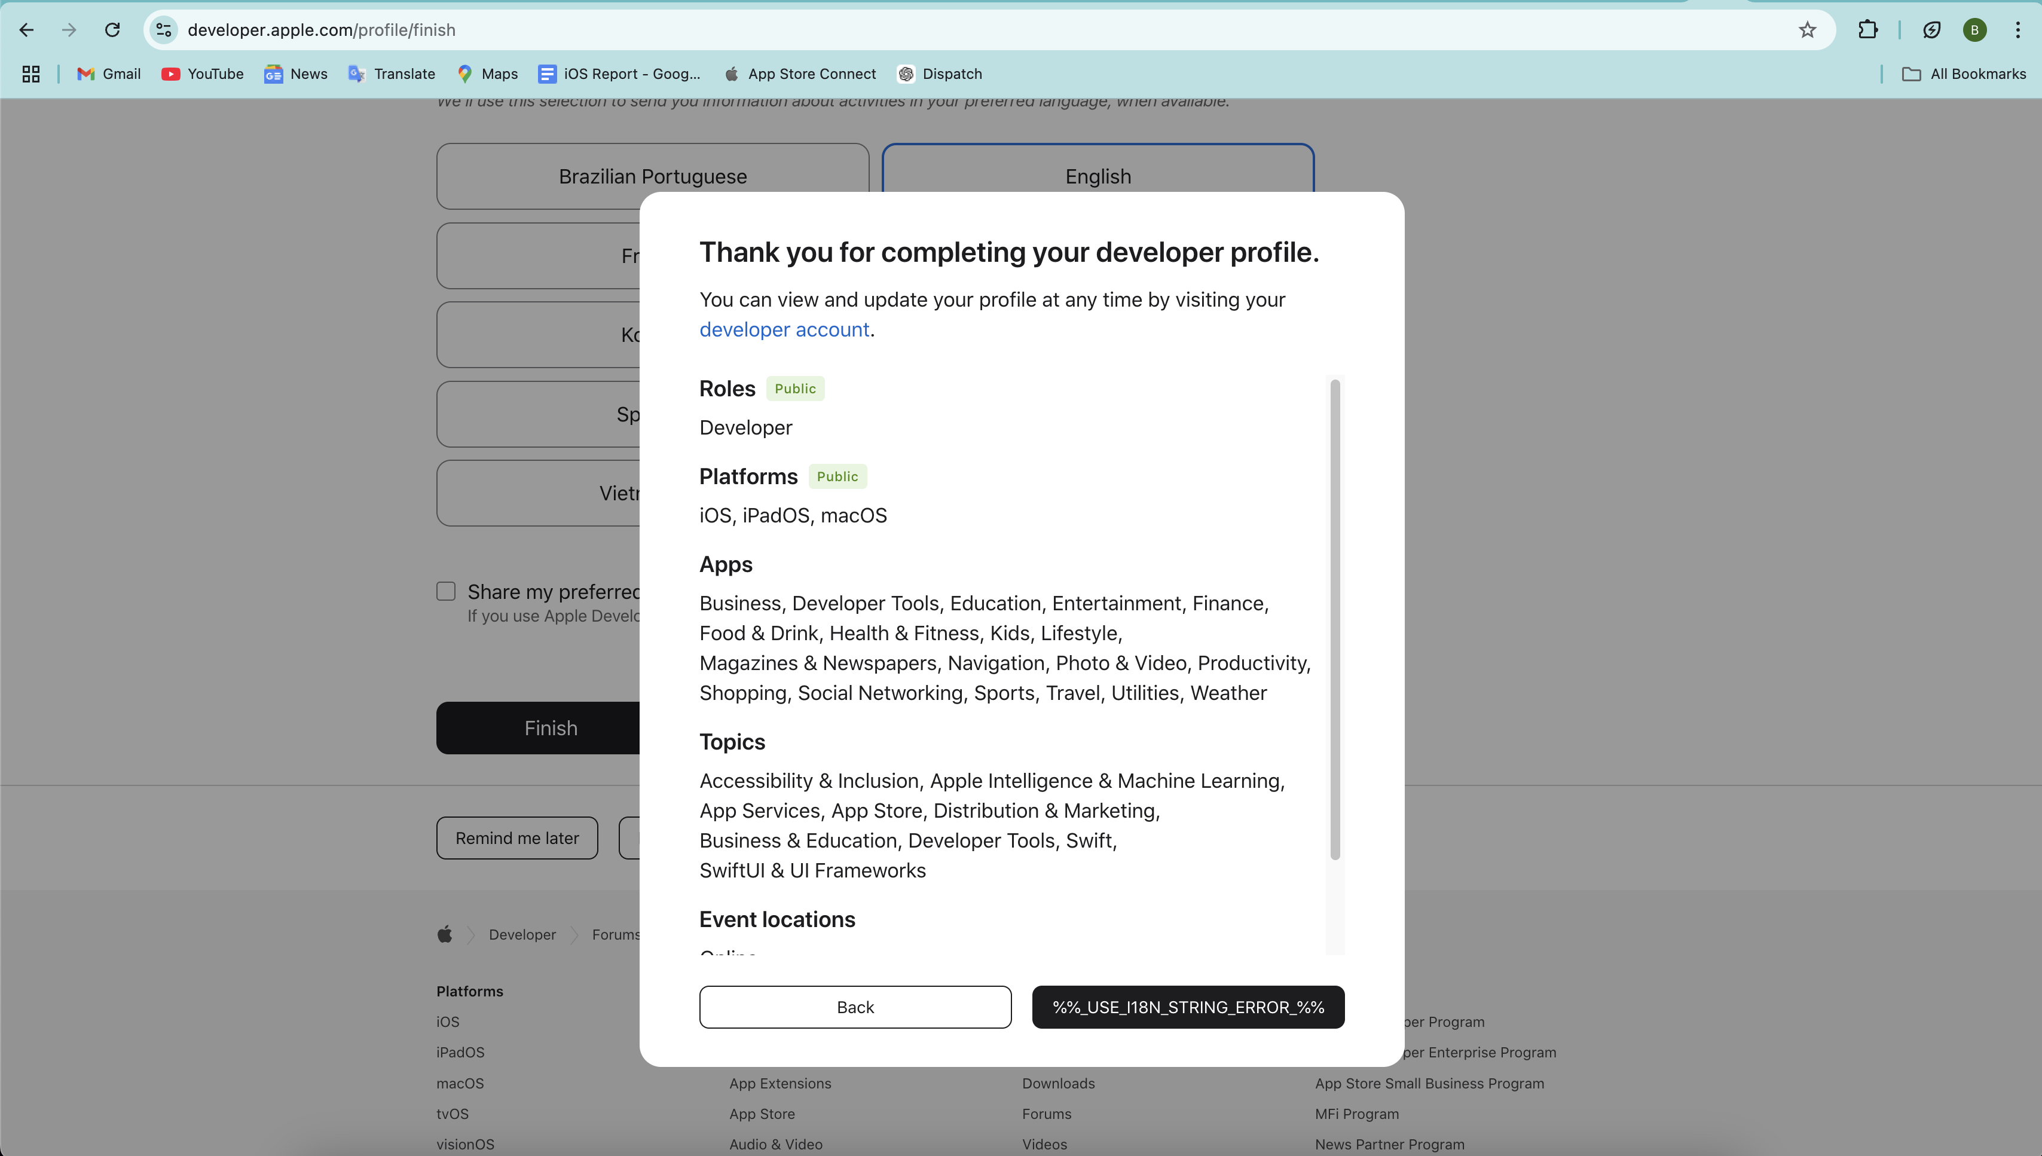Select the Brazilian Portuguese language option
This screenshot has width=2042, height=1156.
[x=653, y=176]
